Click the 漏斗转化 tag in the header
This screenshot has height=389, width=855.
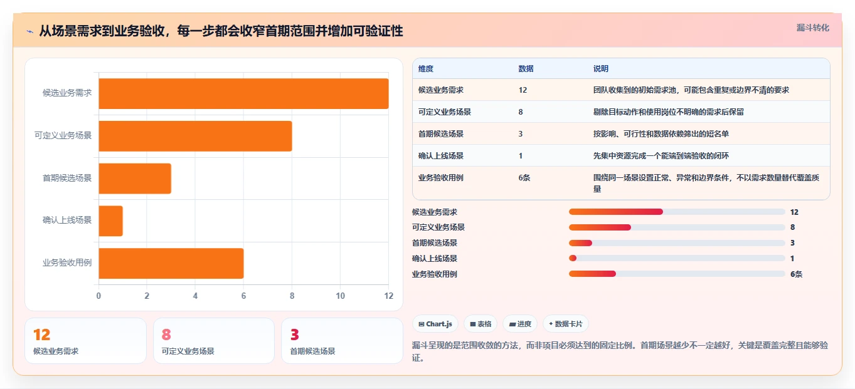(813, 28)
